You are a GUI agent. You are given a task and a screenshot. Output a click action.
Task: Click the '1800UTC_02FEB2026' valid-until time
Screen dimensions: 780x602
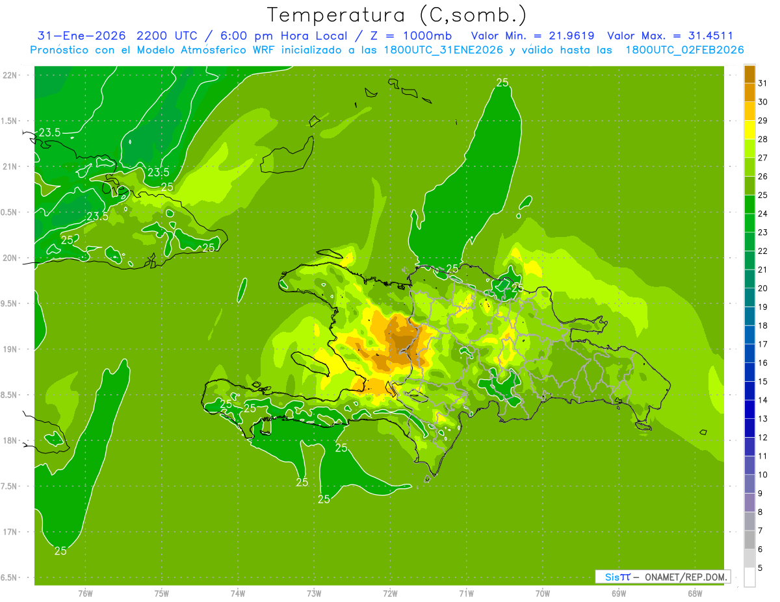click(684, 50)
